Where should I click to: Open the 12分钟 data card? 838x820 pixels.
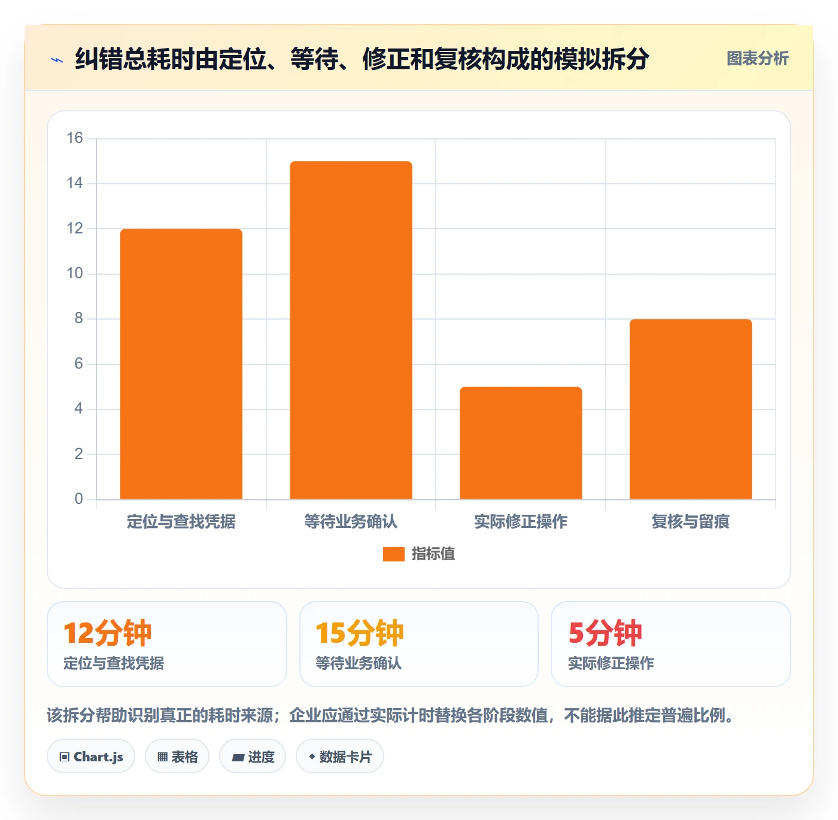click(167, 644)
